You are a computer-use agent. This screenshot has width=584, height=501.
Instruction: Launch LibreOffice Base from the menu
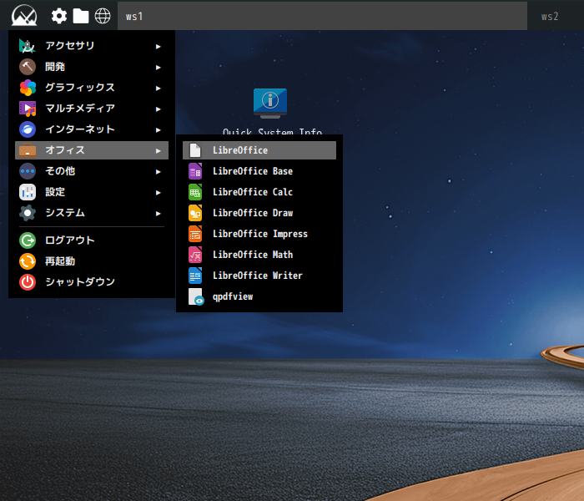259,171
